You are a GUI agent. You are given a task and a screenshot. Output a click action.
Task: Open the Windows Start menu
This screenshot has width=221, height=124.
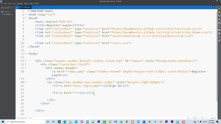[3, 122]
